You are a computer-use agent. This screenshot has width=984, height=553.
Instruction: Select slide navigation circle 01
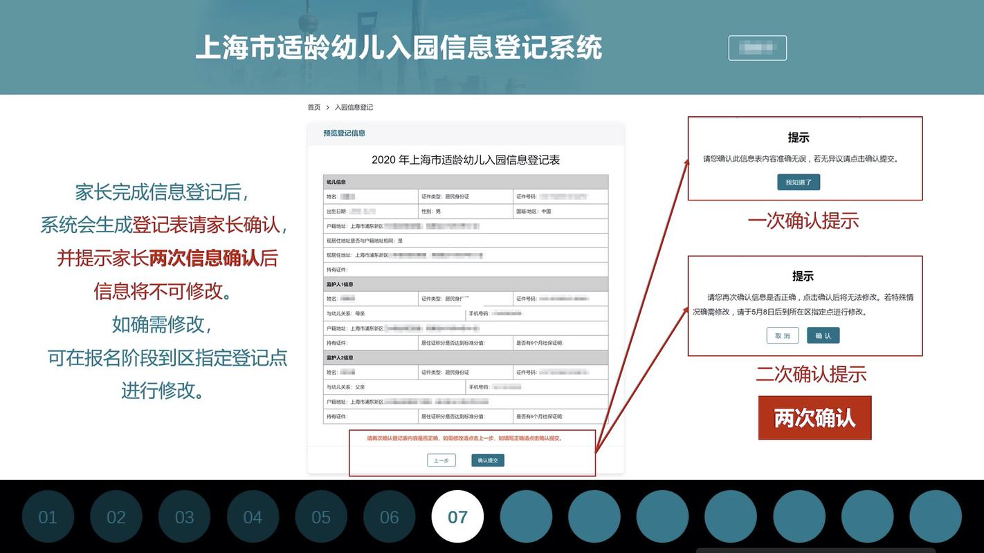click(48, 516)
